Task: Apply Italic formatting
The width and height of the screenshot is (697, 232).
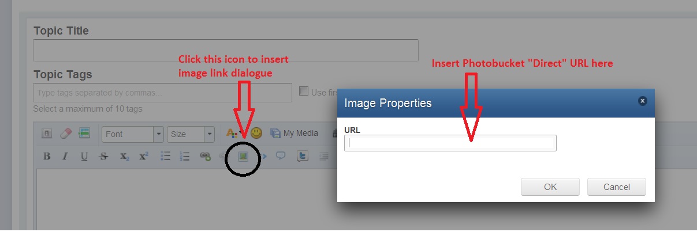Action: (65, 156)
